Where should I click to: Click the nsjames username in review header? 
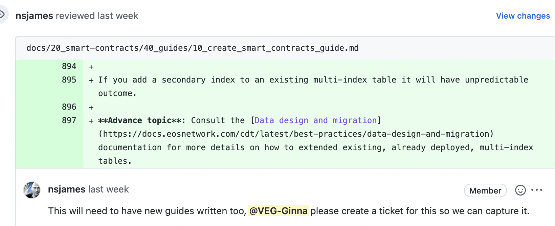coord(34,15)
